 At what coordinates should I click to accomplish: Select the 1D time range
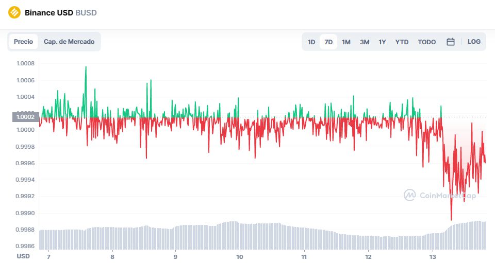tap(311, 42)
